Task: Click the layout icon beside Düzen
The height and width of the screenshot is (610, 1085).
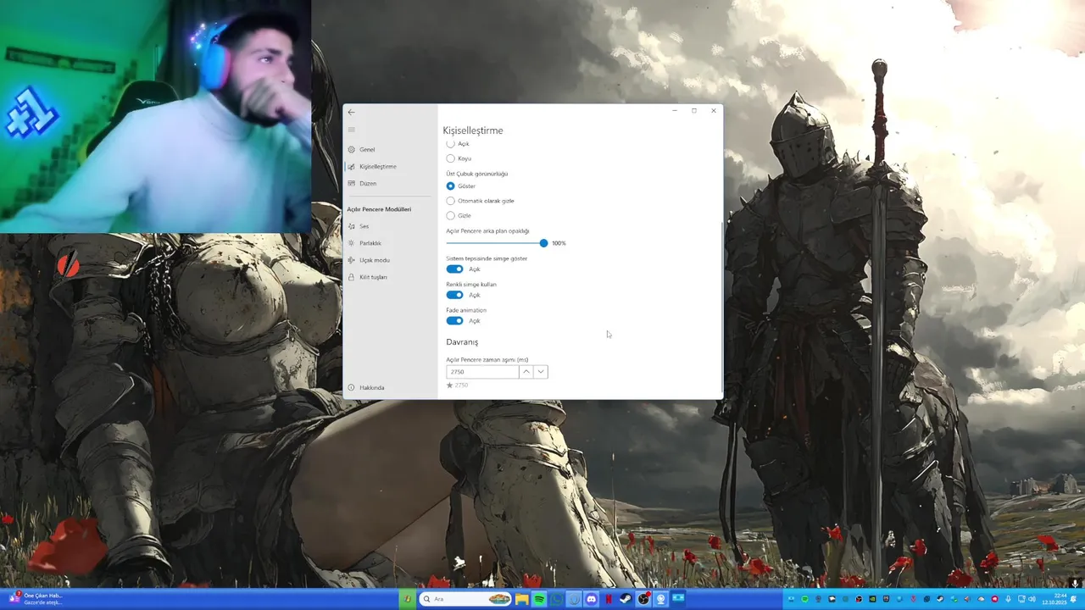Action: coord(351,183)
